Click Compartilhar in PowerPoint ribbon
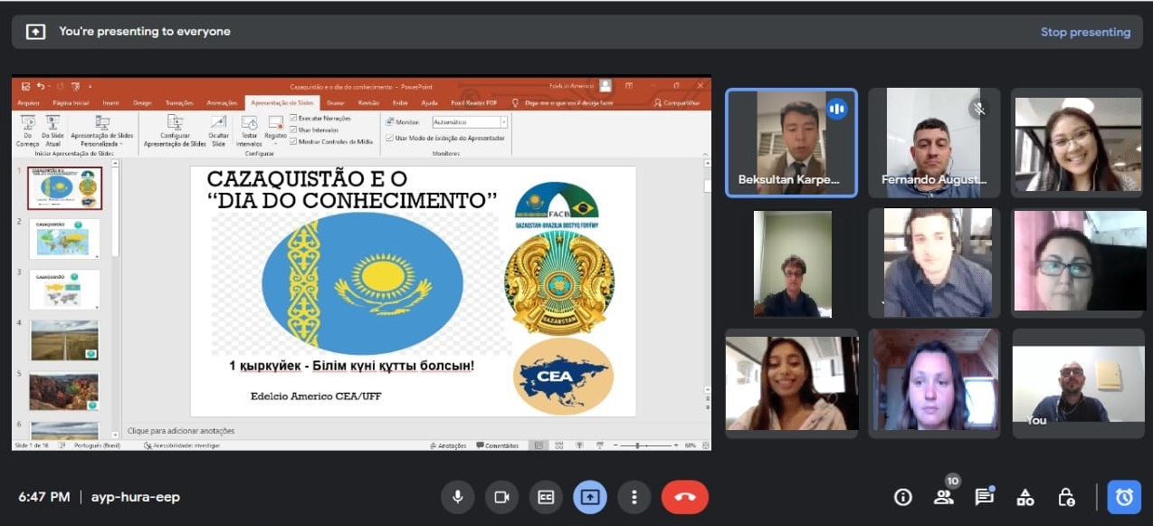The image size is (1153, 526). point(676,103)
